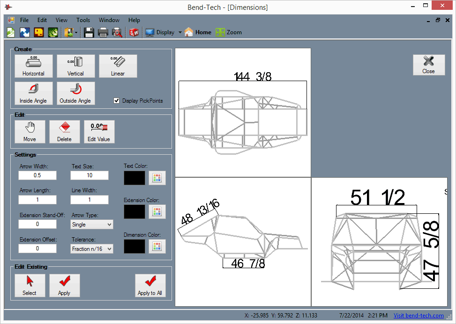Screen dimensions: 456x324
Task: Click Apply to All
Action: click(150, 285)
